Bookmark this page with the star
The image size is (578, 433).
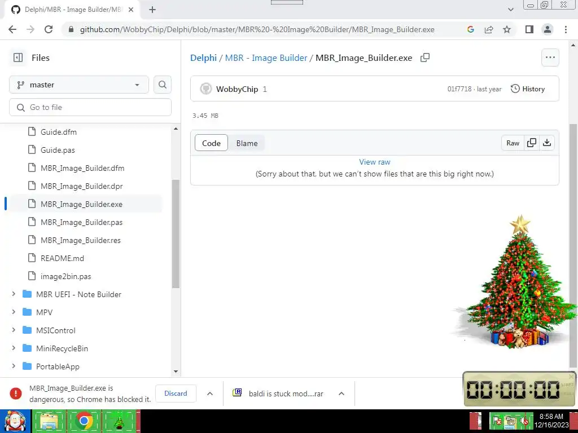(507, 29)
